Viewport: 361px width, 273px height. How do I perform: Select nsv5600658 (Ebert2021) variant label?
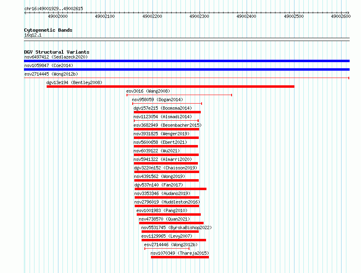[160, 142]
